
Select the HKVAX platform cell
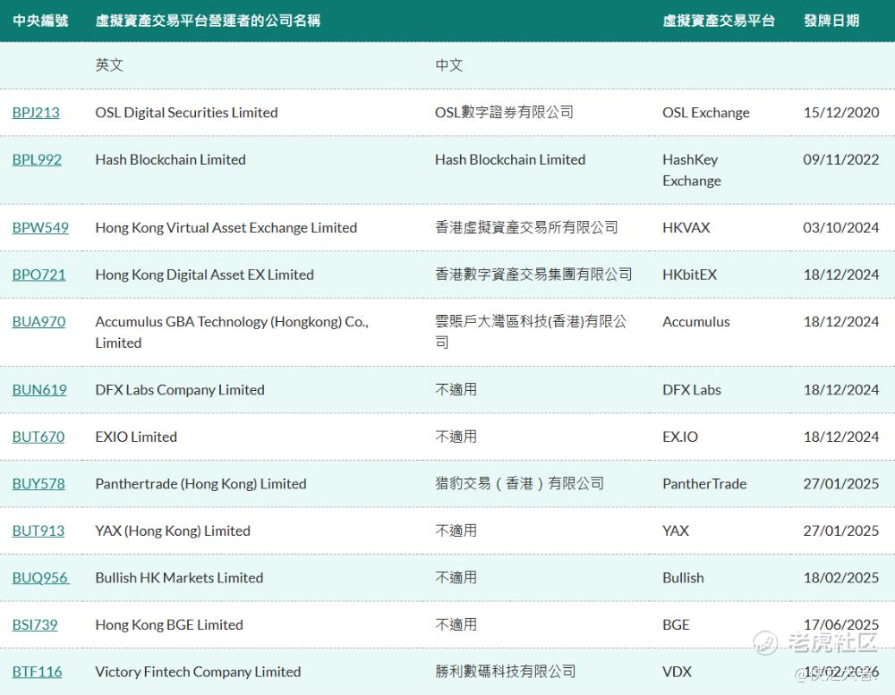(686, 228)
